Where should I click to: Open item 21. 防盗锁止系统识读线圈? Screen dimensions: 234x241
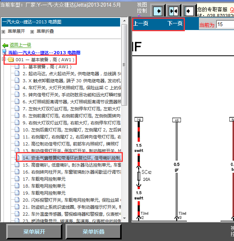point(72,207)
